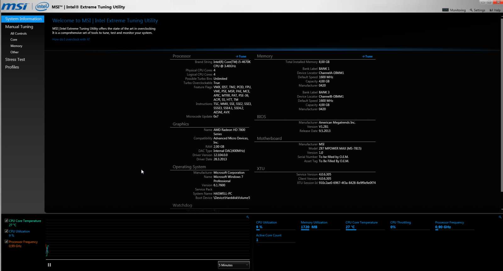Image resolution: width=503 pixels, height=271 pixels.
Task: Open graph panel wrench settings icon
Action: point(248,217)
